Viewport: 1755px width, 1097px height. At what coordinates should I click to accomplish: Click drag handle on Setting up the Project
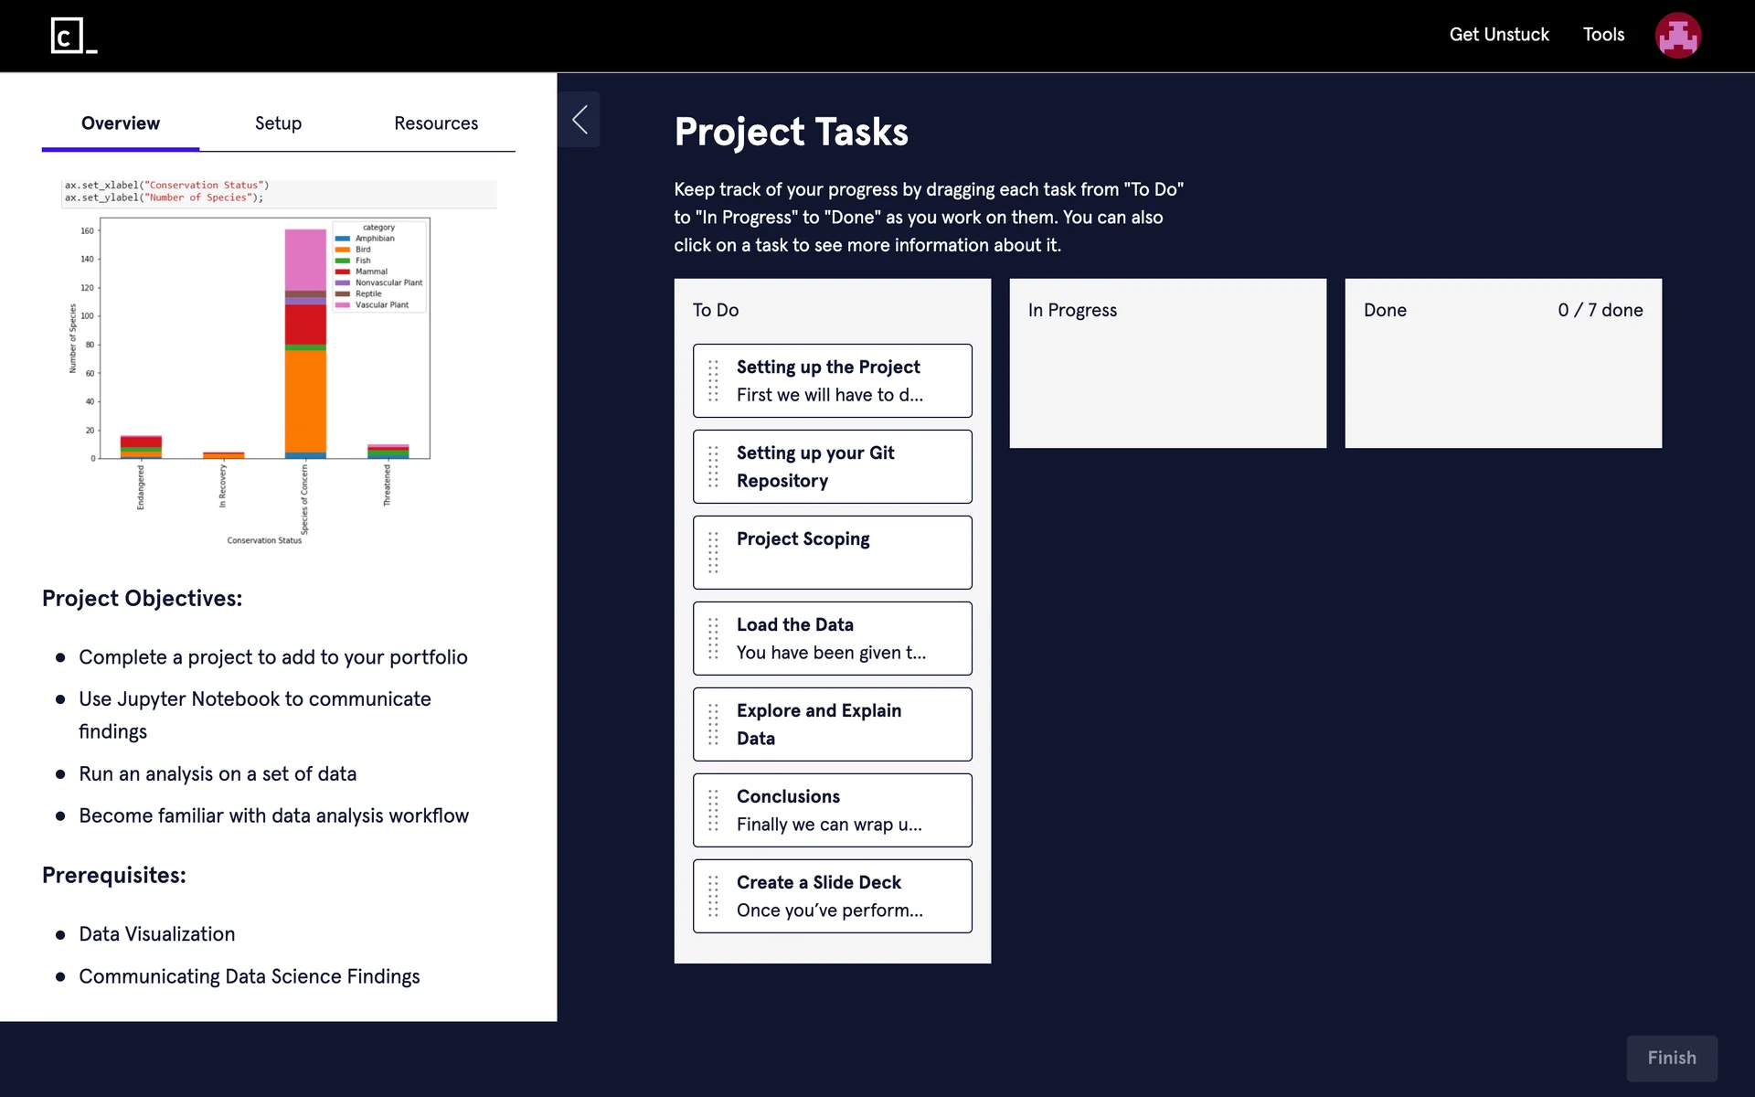tap(714, 381)
